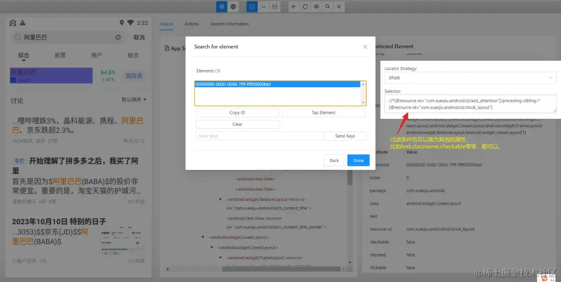Activate select elements tool in toolbar
Viewport: 561px width, 282px height.
(252, 6)
